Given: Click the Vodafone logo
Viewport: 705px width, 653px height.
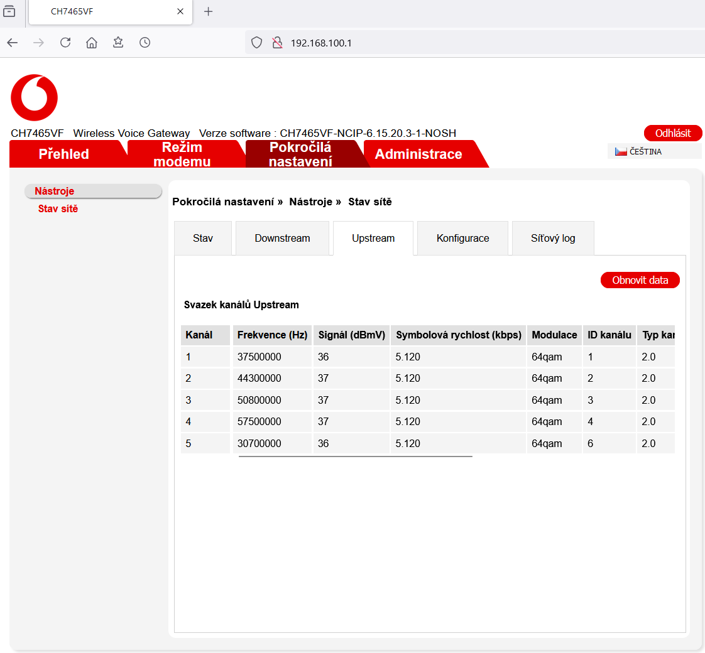Looking at the screenshot, I should tap(34, 97).
